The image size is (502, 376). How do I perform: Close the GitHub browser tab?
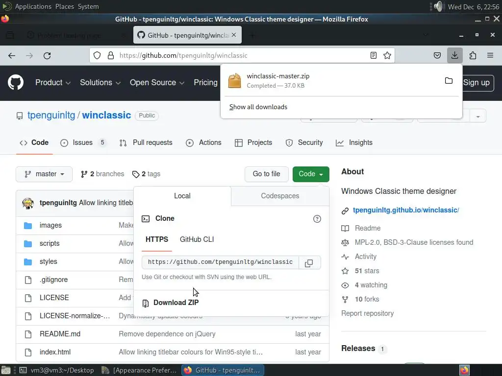click(x=234, y=35)
